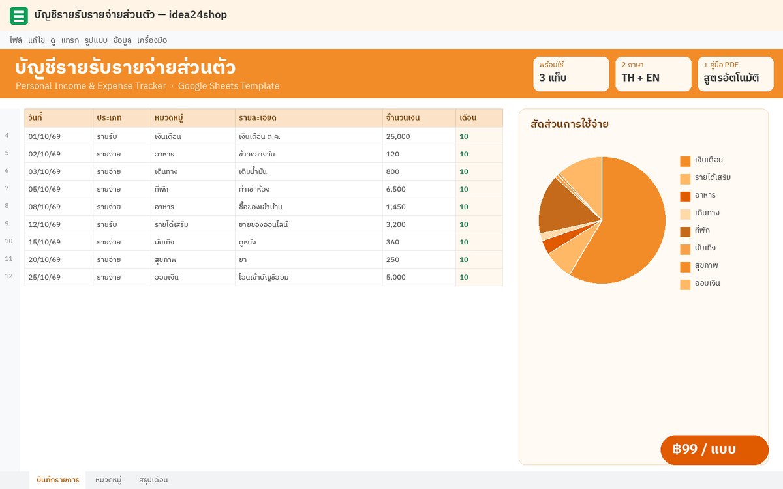Select row number 12 header
The width and height of the screenshot is (783, 489).
click(x=8, y=276)
